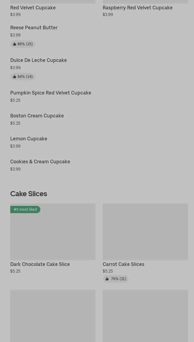Viewport: 194px width, 342px height.
Task: Open the Raspberry Red Velvet Cupcake item
Action: point(138,8)
